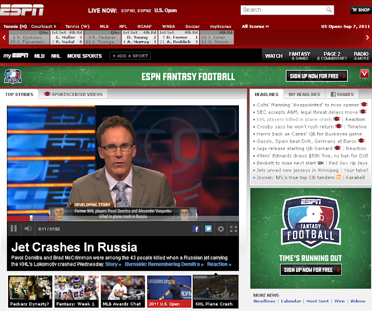Select the My Headlines tab
Screen dimensions: 372x311
pos(304,94)
